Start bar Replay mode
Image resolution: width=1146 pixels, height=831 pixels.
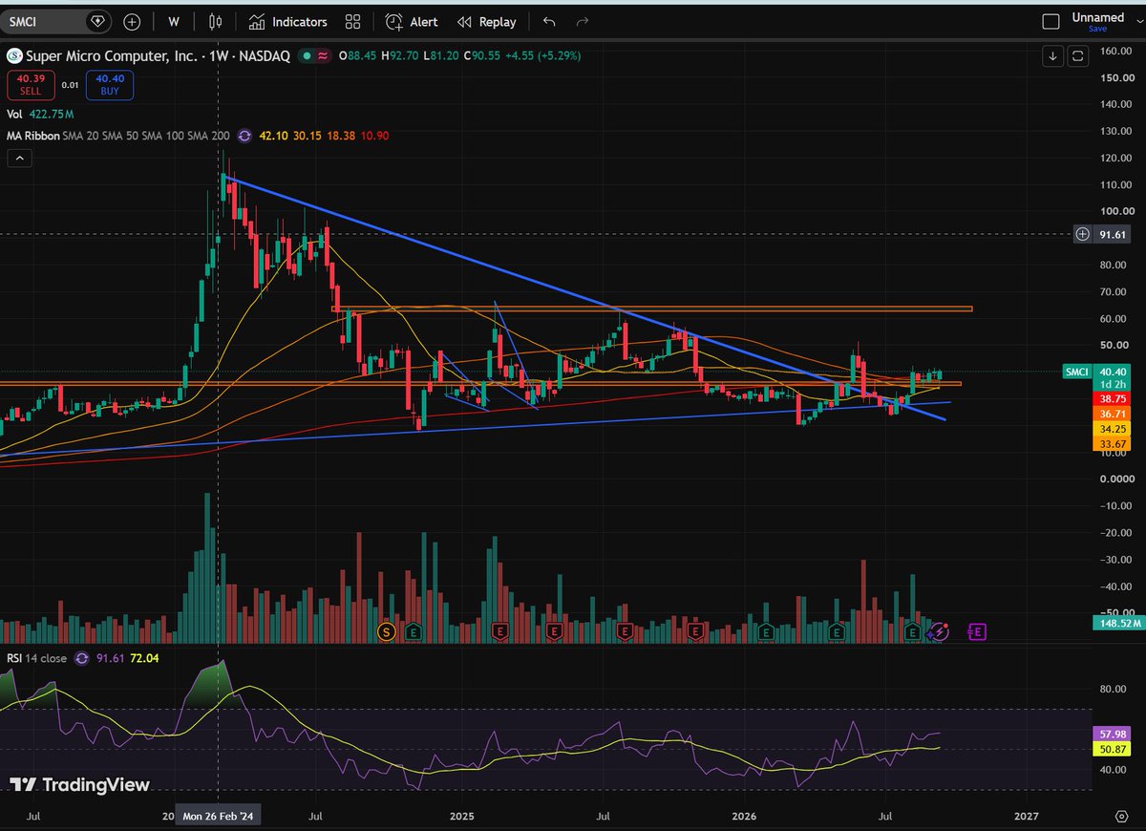tap(486, 21)
